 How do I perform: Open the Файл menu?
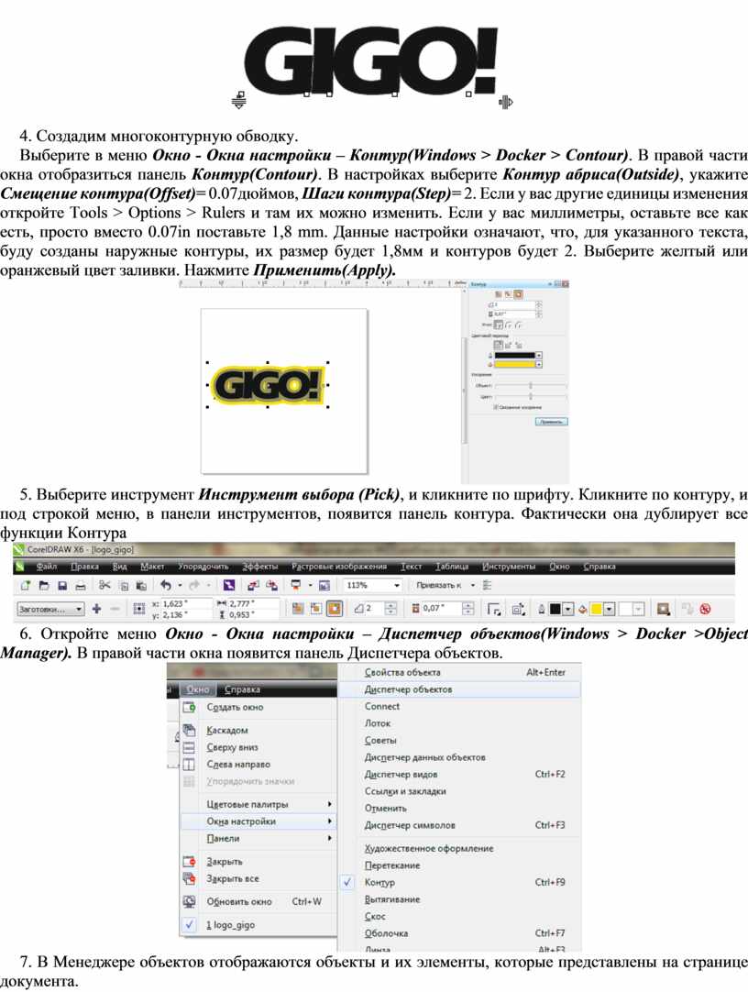46,567
